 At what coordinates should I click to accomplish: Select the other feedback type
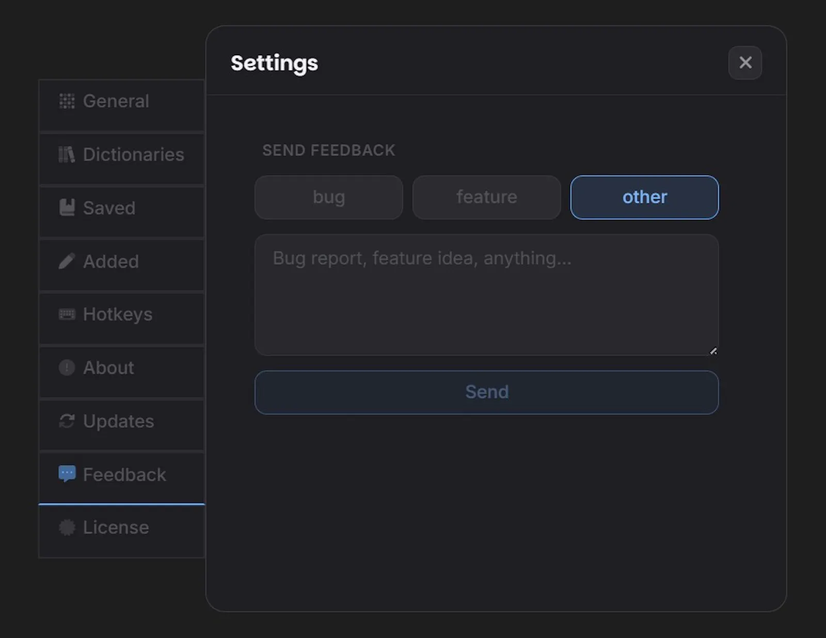pyautogui.click(x=645, y=198)
